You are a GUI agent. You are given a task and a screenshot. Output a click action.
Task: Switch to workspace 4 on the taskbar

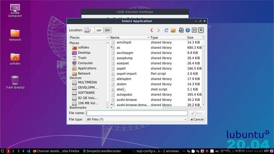pos(23,151)
